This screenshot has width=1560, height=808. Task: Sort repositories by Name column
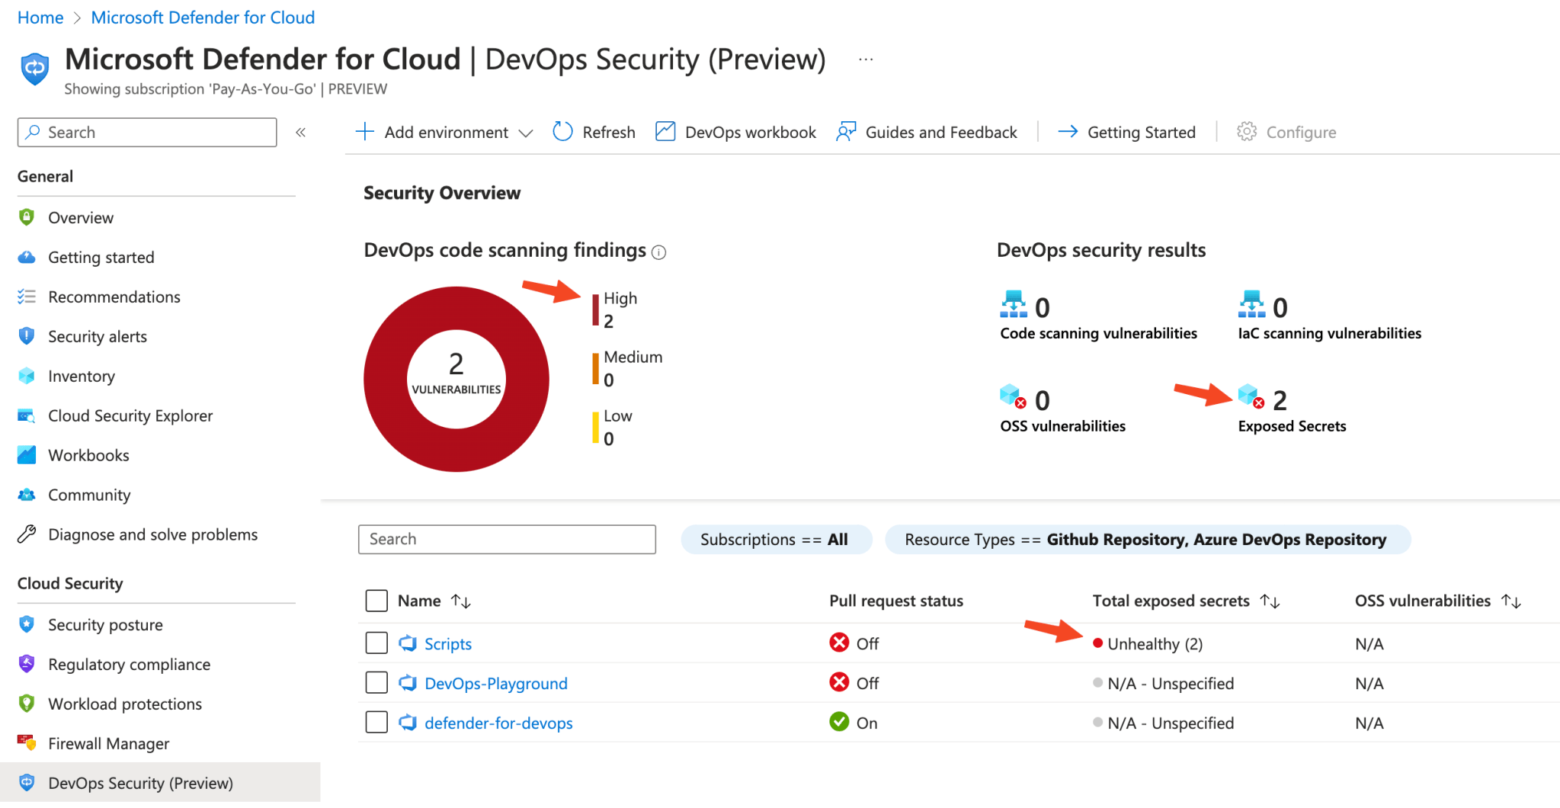[461, 601]
